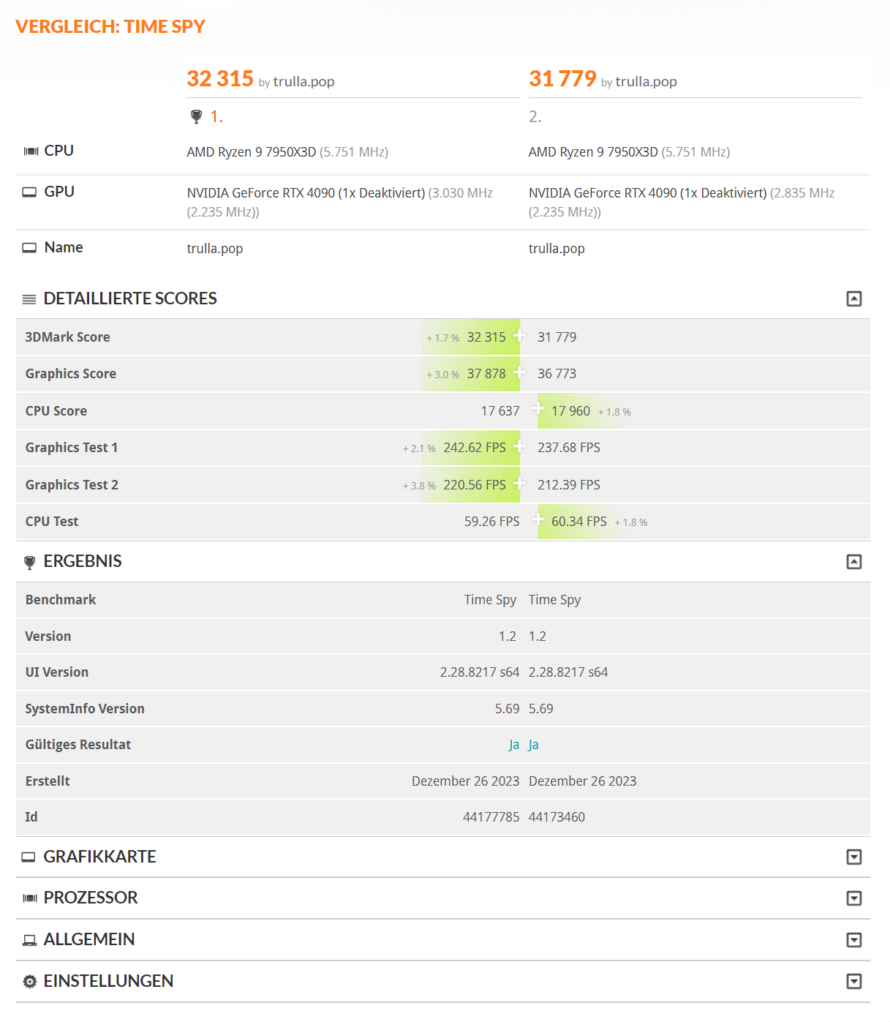Click the Grafikkarte section heading
Image resolution: width=890 pixels, height=1022 pixels.
(x=99, y=857)
